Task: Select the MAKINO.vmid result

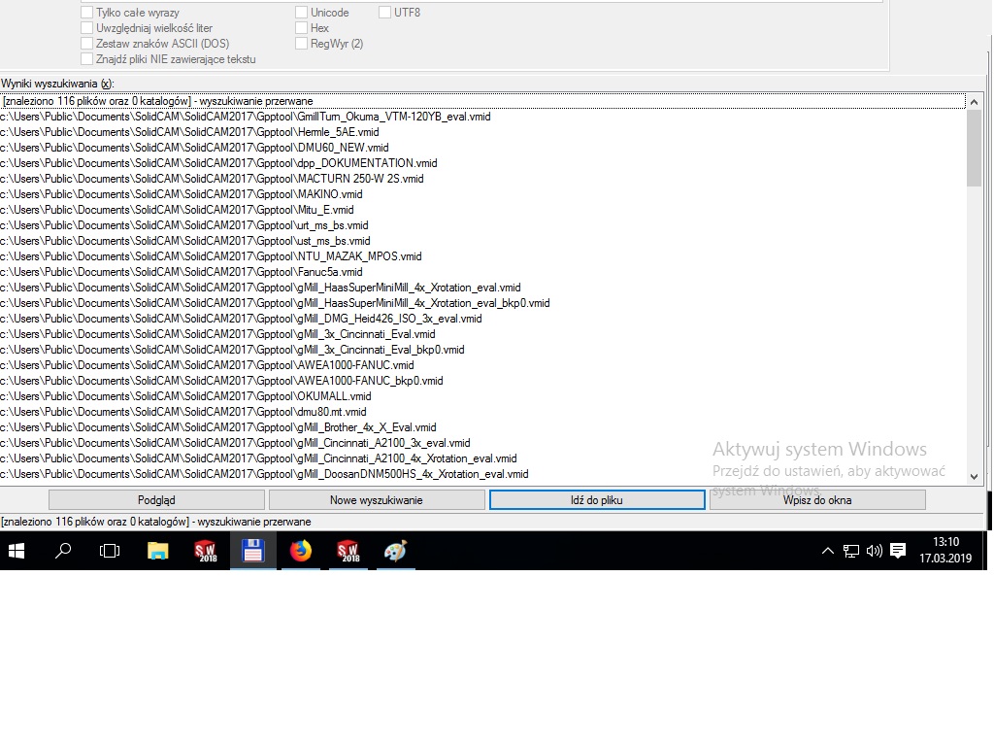Action: [482, 194]
